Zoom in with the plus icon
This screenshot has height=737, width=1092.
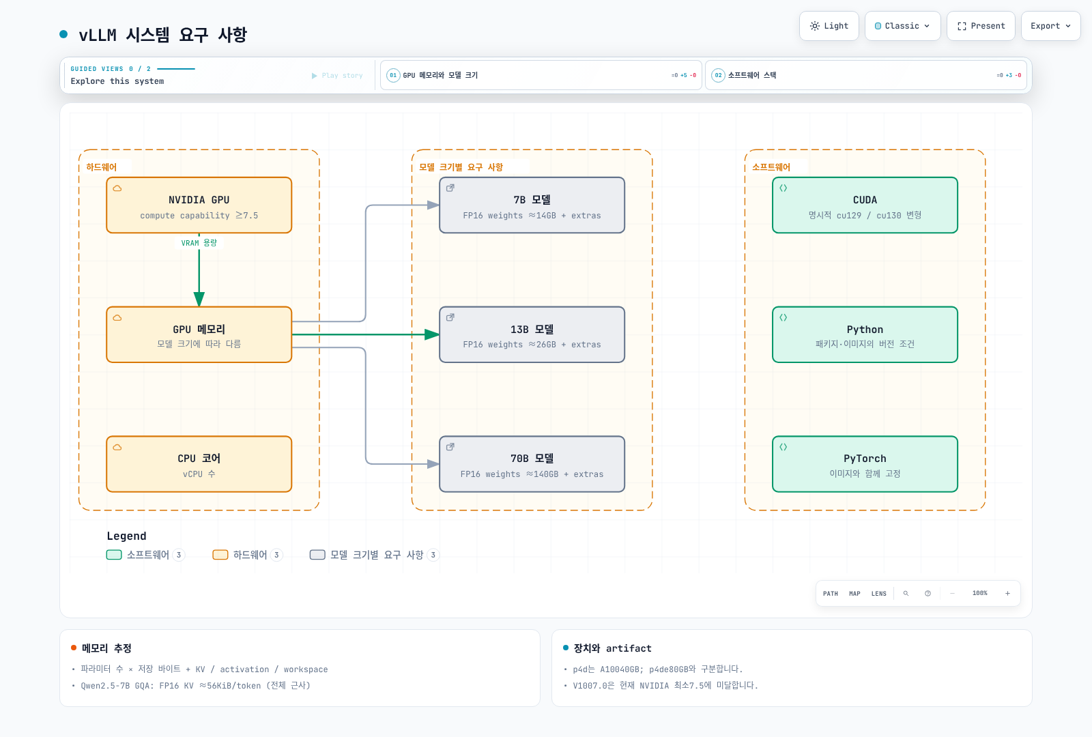coord(1007,594)
